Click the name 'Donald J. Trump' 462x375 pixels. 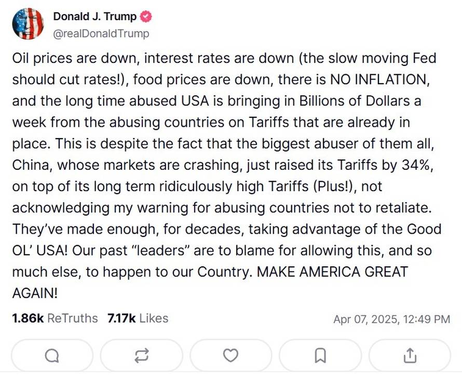click(x=94, y=16)
